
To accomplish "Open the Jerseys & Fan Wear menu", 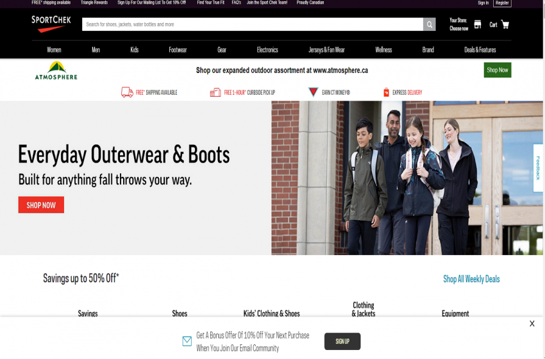I will tap(326, 50).
